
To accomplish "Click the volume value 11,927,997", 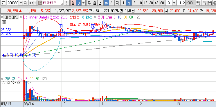I will click(62, 11).
